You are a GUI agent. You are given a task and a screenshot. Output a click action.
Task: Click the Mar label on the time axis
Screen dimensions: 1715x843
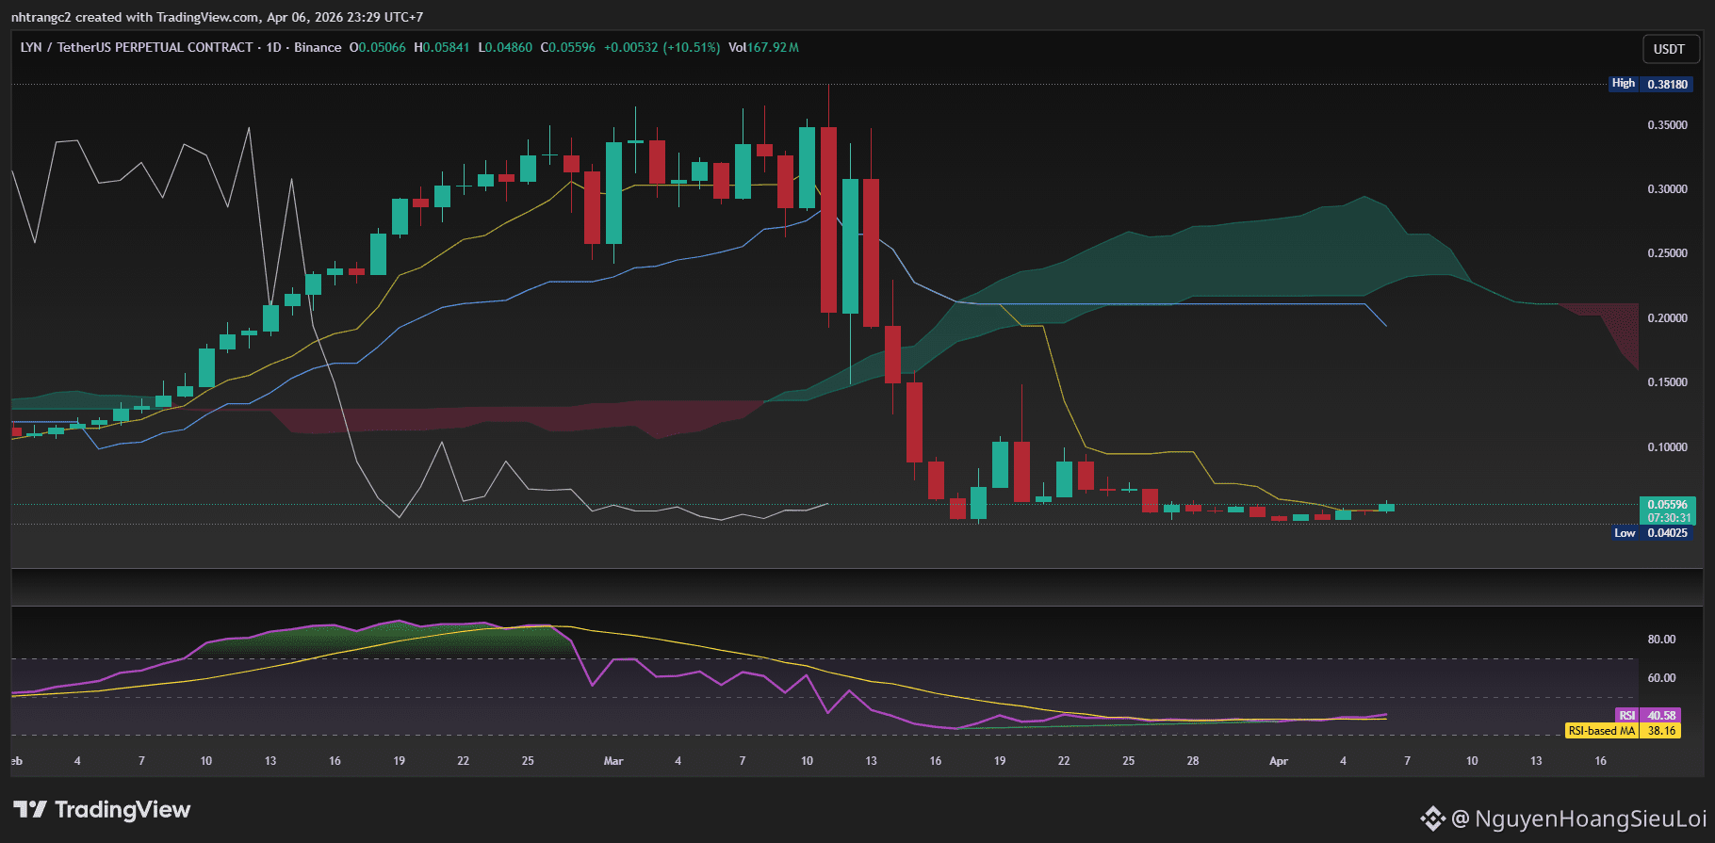pyautogui.click(x=613, y=761)
